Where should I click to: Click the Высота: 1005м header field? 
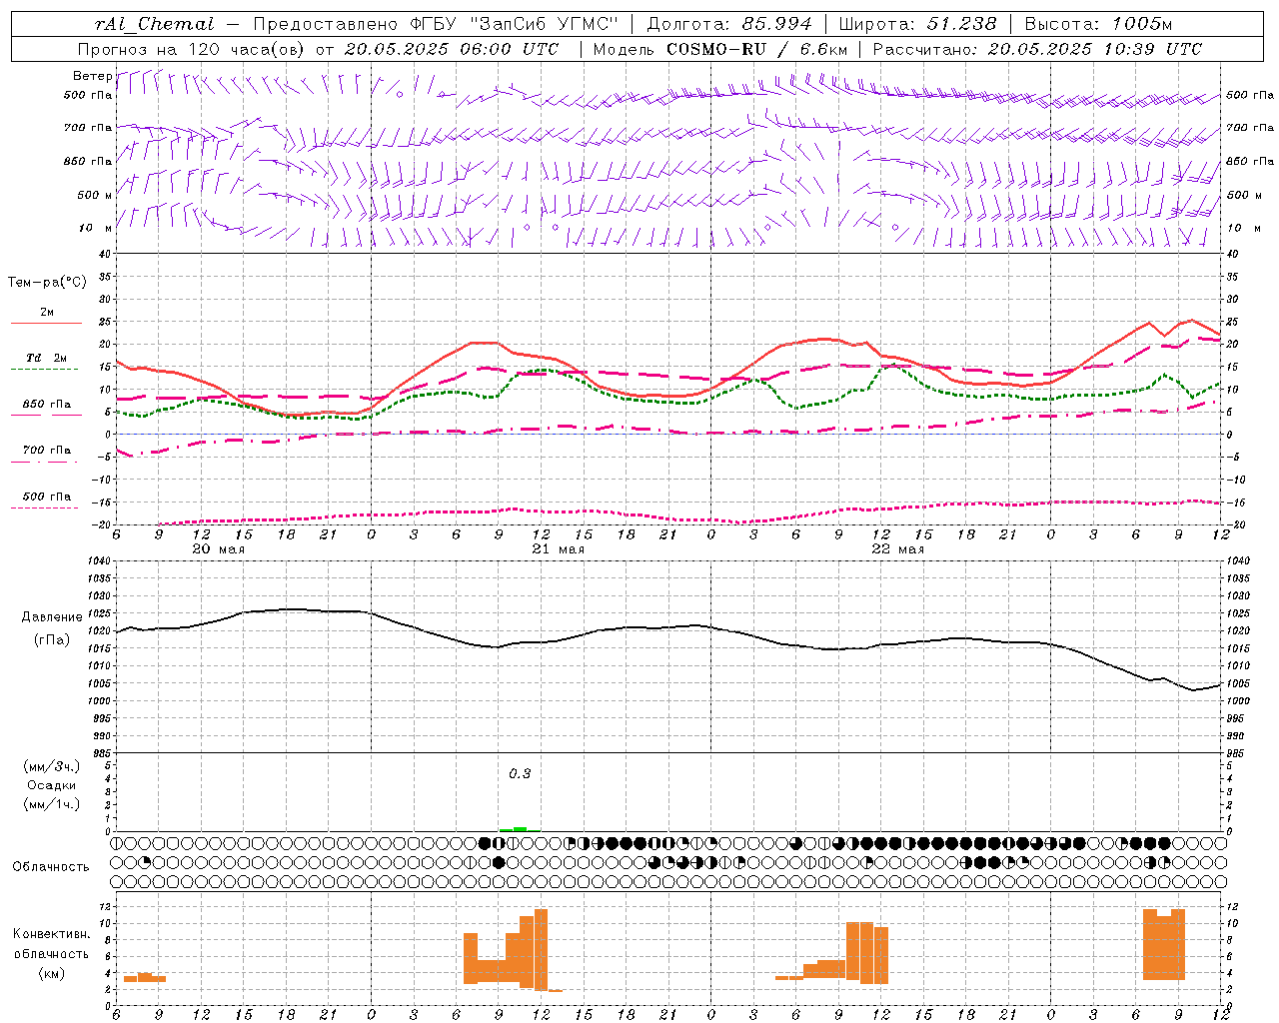coord(1098,24)
